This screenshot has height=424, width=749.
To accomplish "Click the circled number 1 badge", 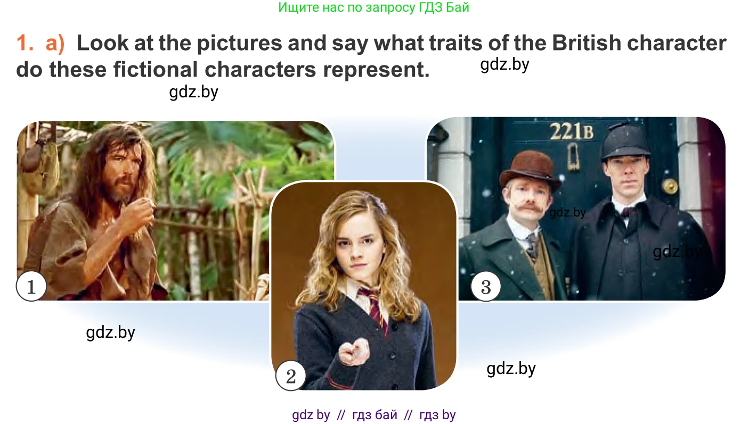I will pyautogui.click(x=31, y=287).
